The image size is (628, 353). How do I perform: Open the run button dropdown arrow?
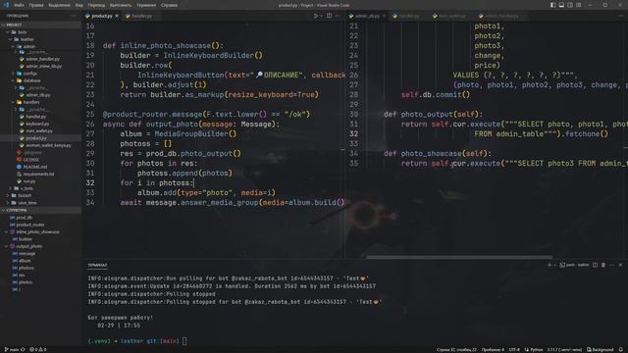point(321,16)
